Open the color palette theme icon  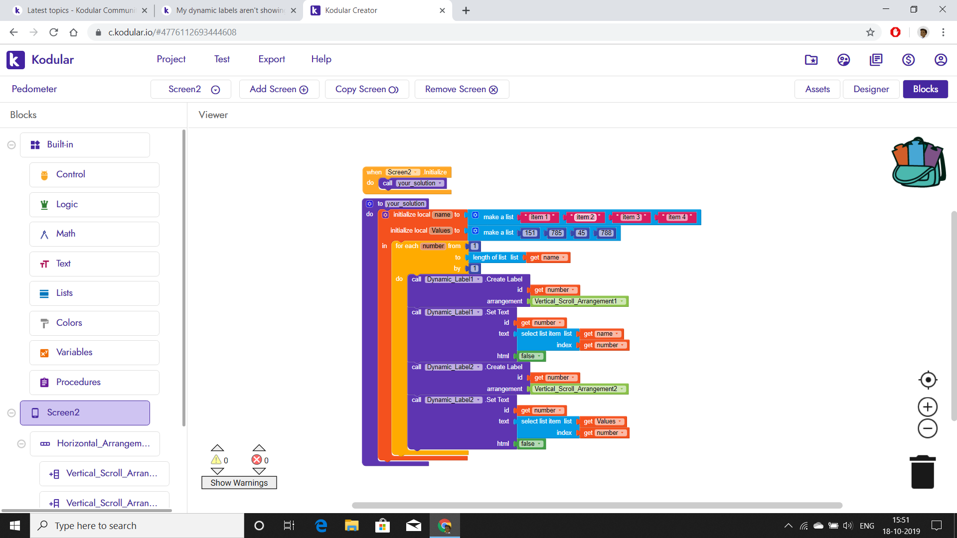[x=843, y=60]
